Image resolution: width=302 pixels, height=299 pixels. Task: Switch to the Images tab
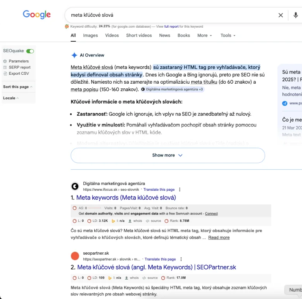(x=90, y=35)
